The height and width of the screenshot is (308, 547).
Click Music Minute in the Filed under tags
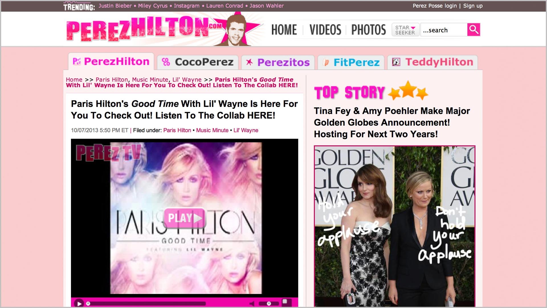212,130
